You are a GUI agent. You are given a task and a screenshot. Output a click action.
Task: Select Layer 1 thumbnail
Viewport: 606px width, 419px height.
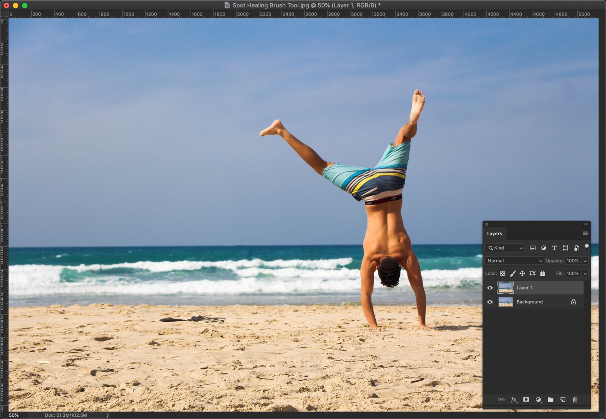click(x=505, y=288)
